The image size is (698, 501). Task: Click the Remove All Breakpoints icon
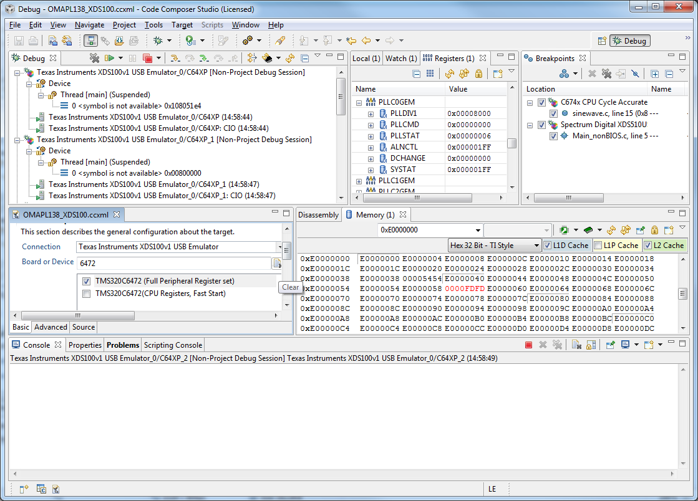(606, 74)
